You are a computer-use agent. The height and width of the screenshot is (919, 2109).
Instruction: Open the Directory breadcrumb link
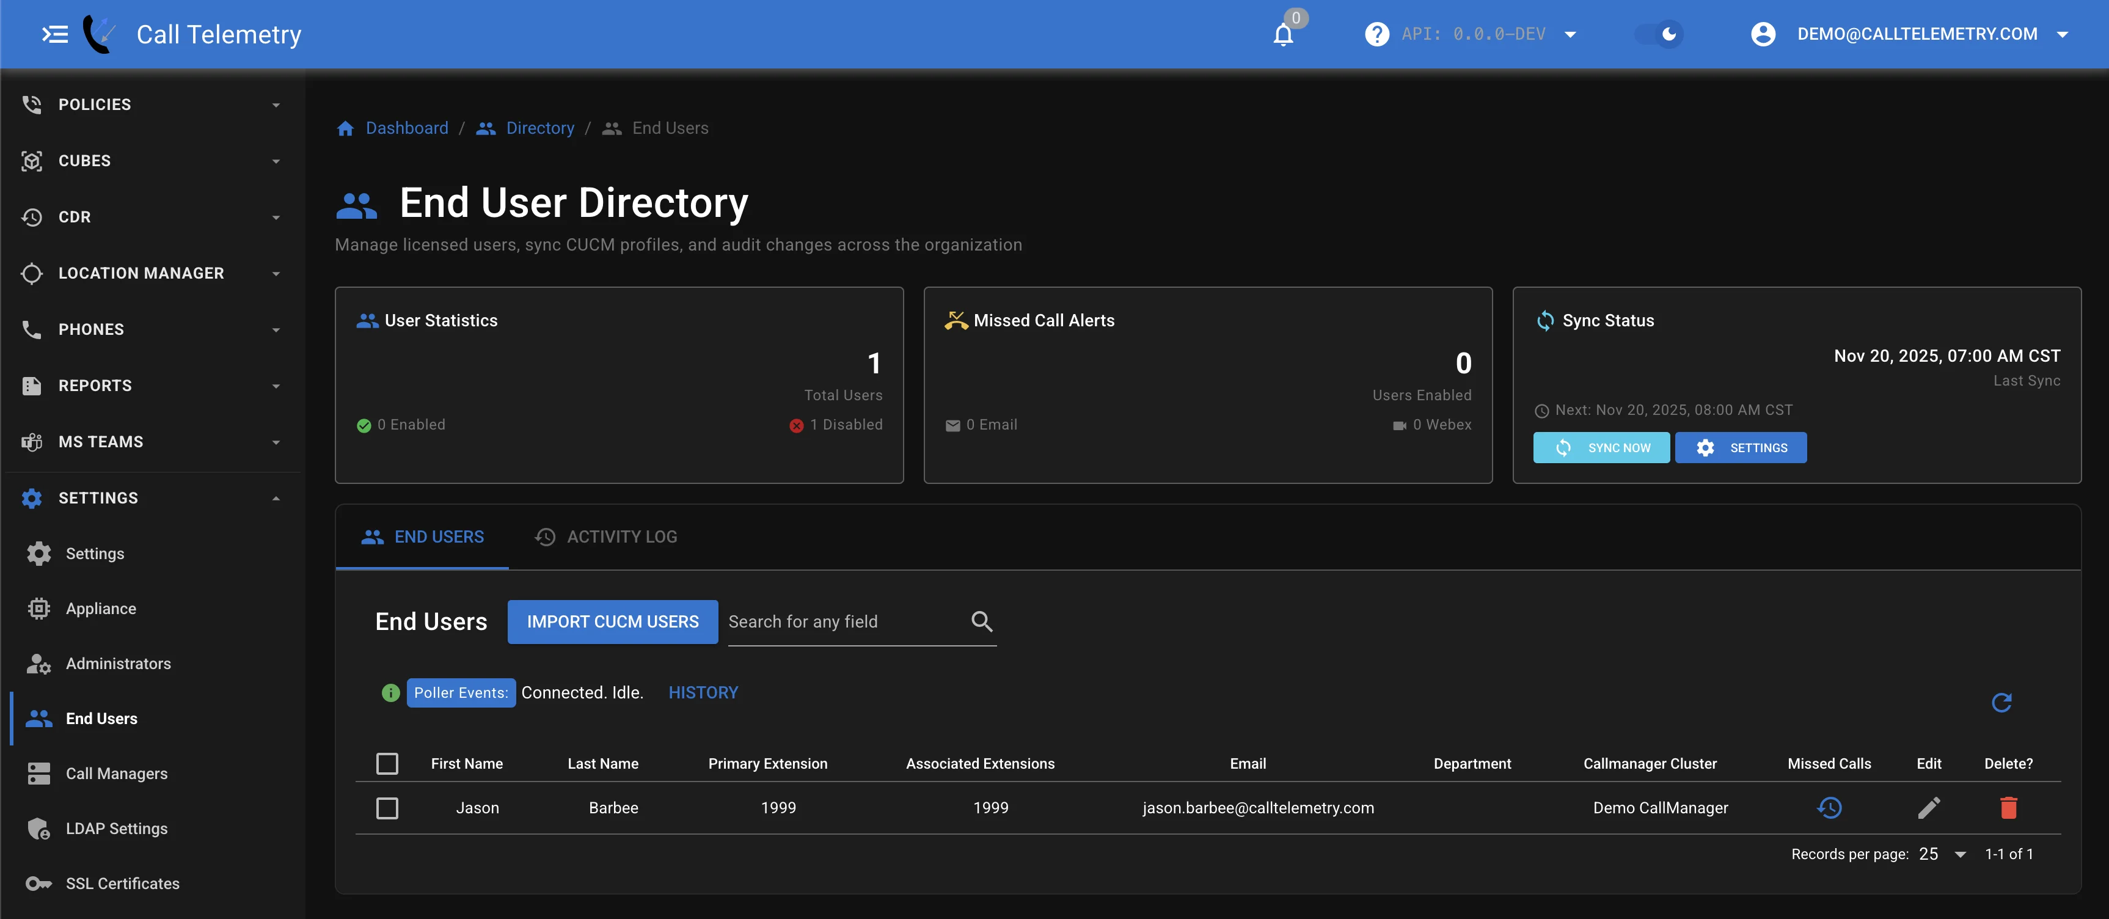pyautogui.click(x=539, y=128)
